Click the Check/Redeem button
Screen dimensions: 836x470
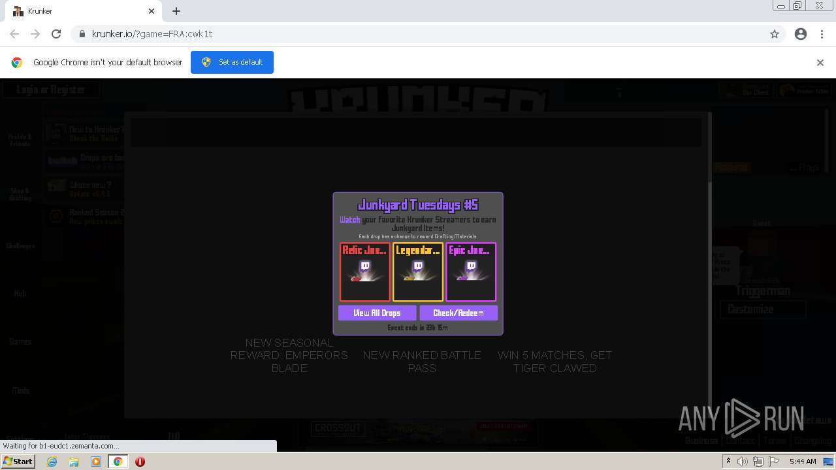point(458,313)
